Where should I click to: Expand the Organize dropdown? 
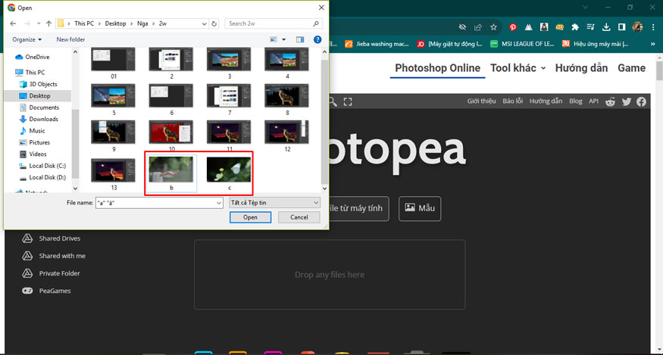27,39
